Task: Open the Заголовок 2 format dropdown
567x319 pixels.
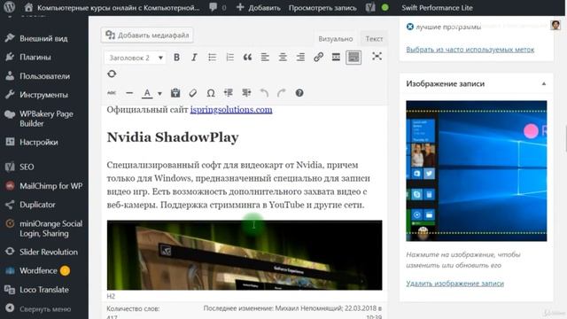Action: tap(136, 58)
